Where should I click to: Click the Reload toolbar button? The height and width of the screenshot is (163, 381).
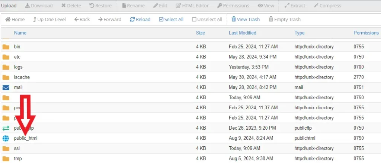click(x=140, y=19)
